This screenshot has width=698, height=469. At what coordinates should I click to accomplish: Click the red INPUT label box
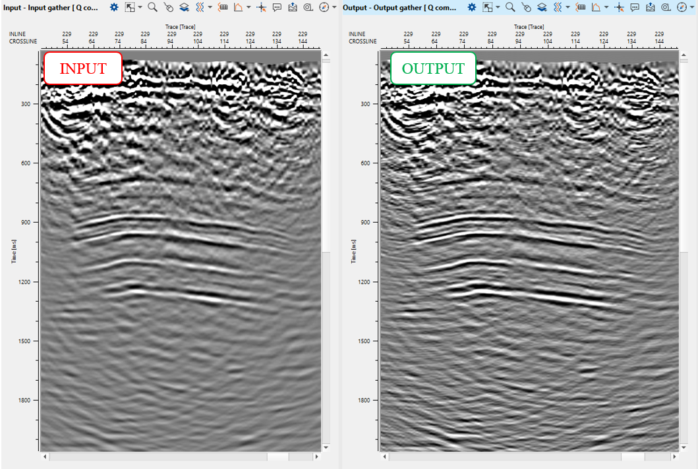point(83,69)
